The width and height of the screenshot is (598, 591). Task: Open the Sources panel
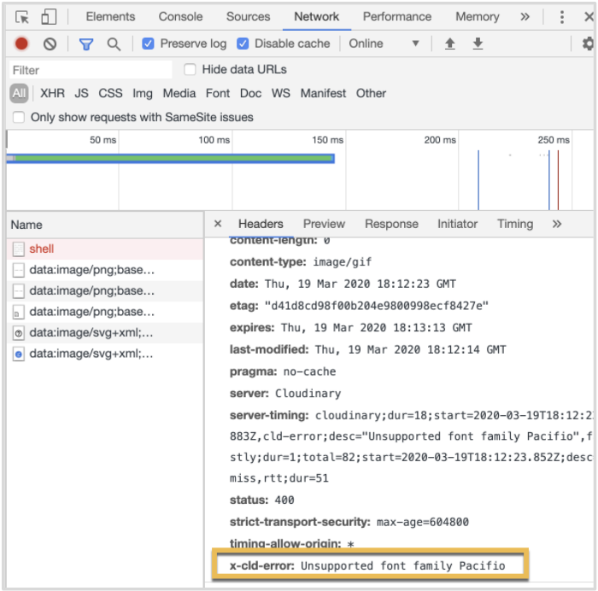(x=248, y=17)
